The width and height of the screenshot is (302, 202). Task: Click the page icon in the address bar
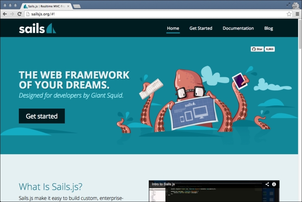coord(28,14)
